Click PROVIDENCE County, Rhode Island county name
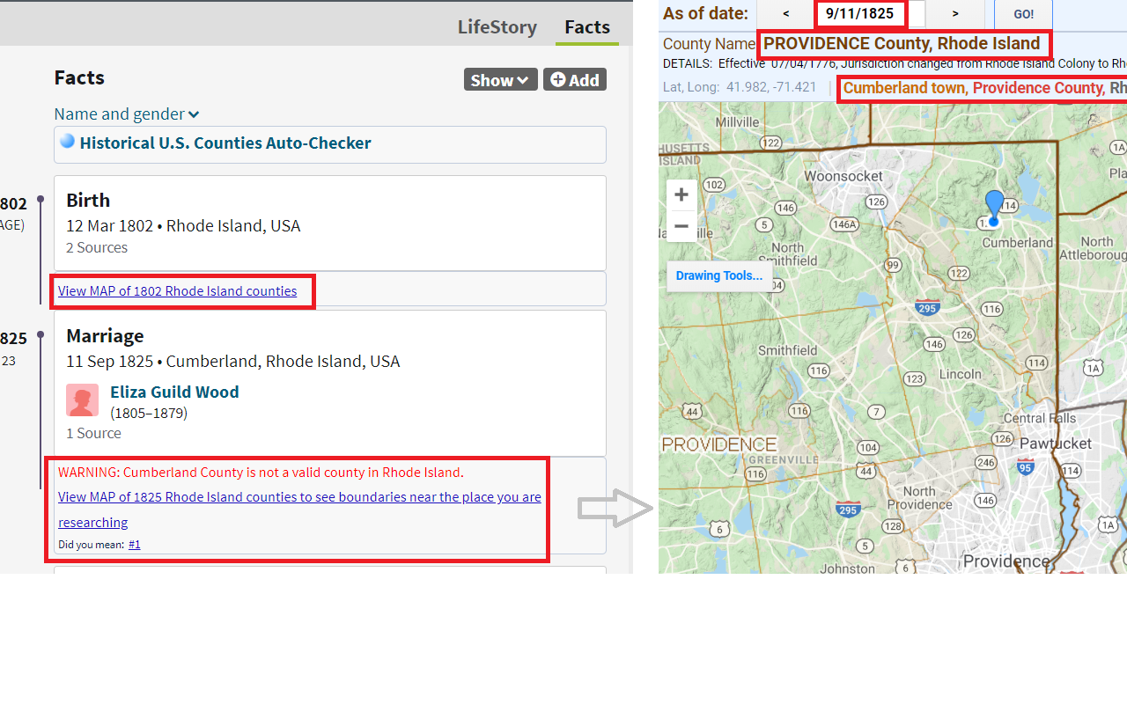Viewport: 1127px width, 704px height. click(902, 44)
